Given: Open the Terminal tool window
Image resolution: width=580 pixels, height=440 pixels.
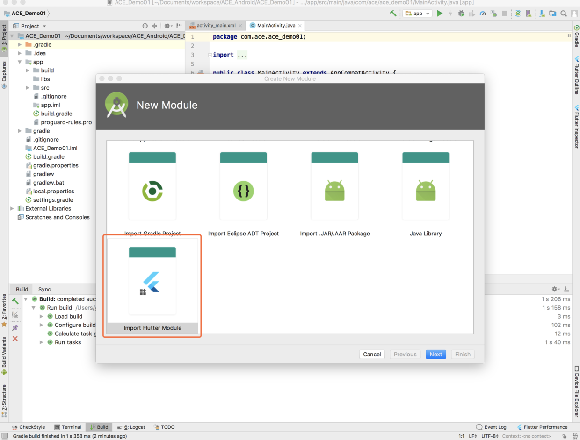Looking at the screenshot, I should [68, 427].
